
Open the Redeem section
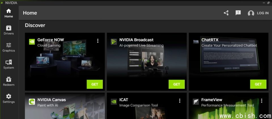click(x=9, y=82)
